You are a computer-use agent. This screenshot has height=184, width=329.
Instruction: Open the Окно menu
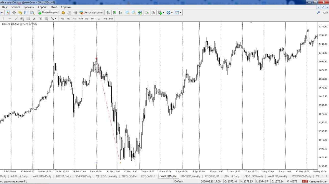point(54,7)
